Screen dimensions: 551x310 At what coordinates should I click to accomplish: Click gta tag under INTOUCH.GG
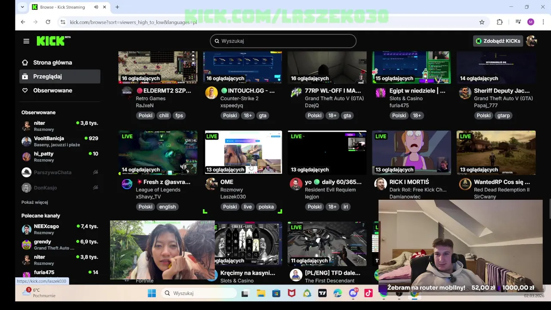pos(263,115)
